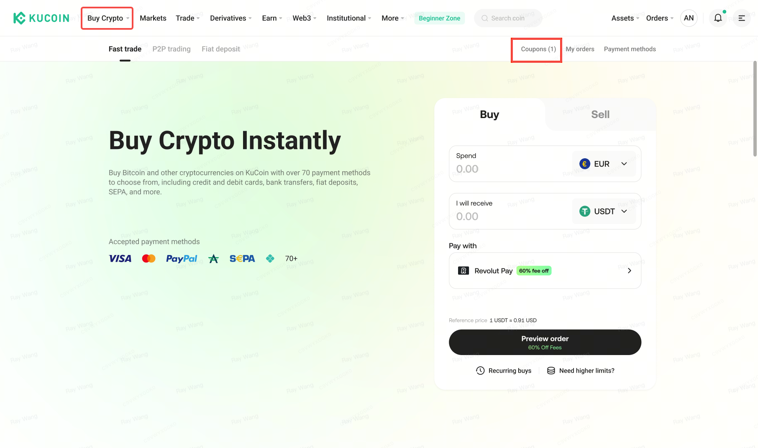Click the AN account avatar
758x448 pixels.
[x=689, y=18]
